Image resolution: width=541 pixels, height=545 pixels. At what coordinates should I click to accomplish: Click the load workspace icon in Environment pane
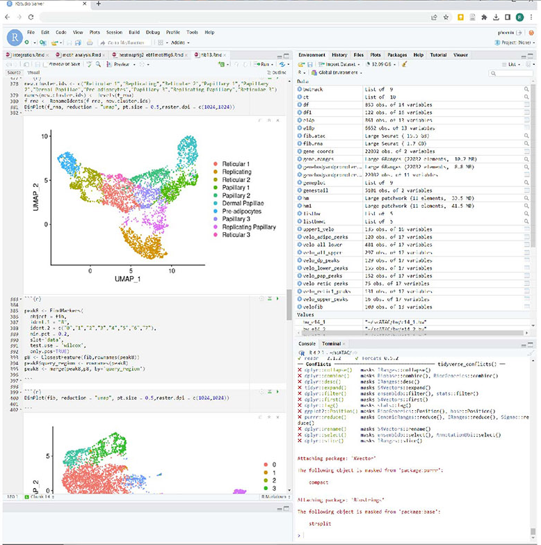(x=301, y=64)
